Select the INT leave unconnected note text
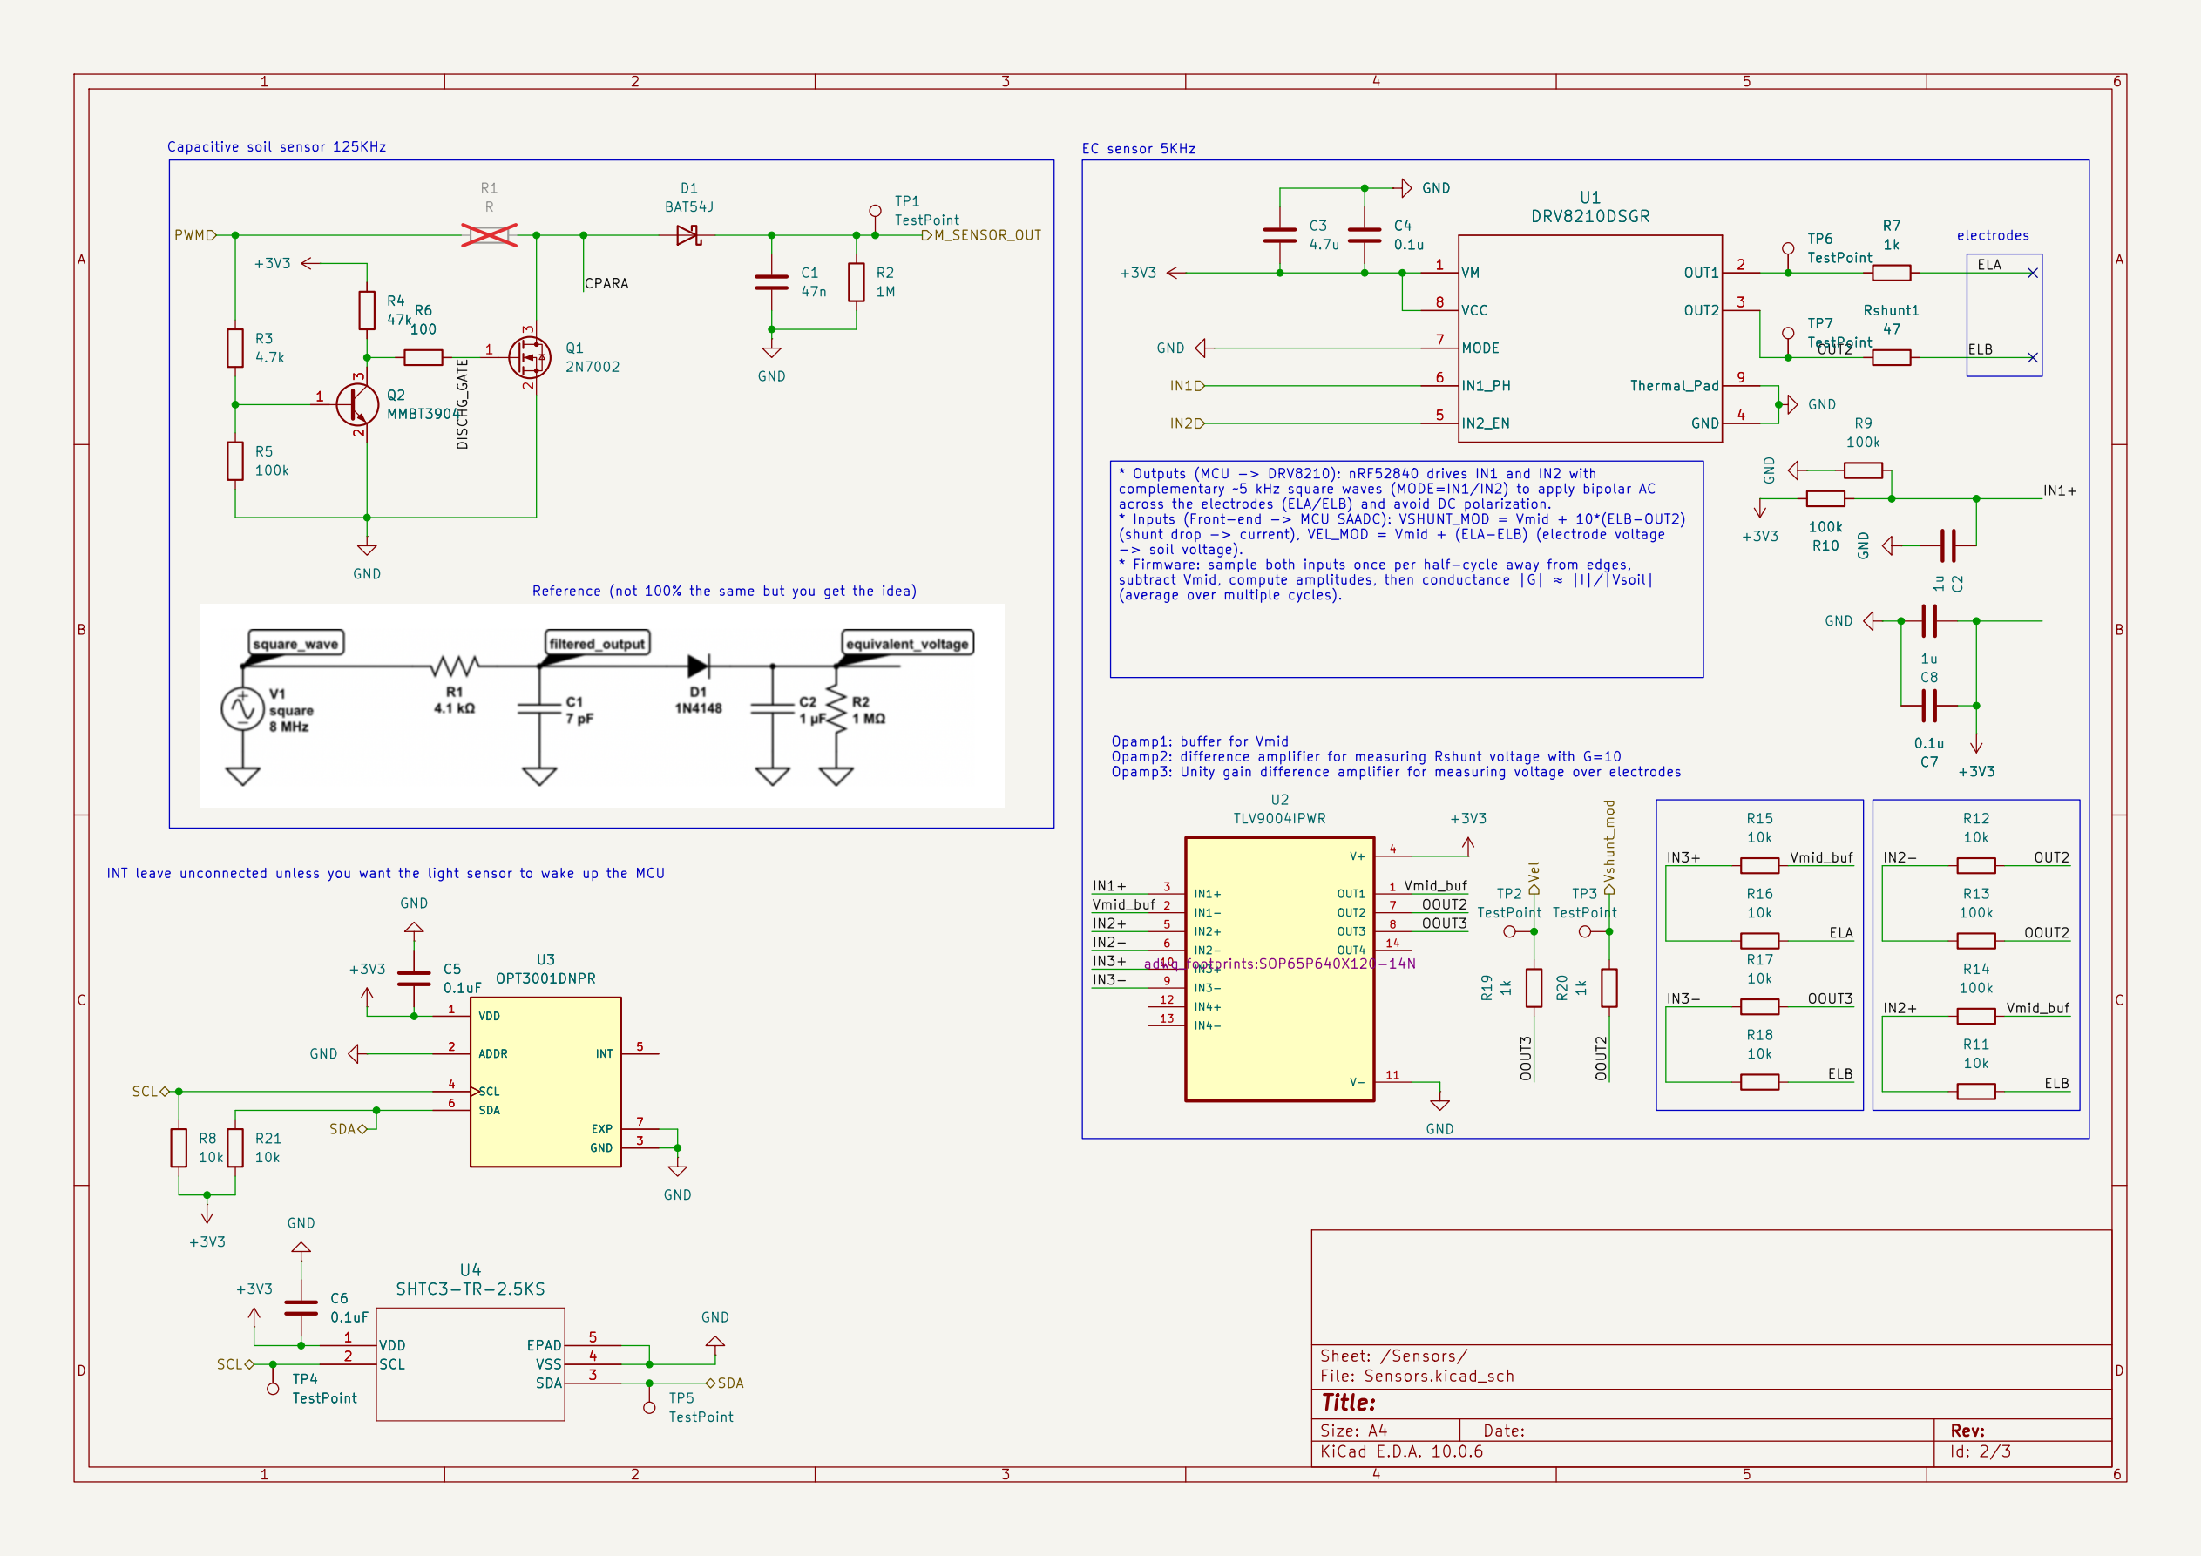2201x1556 pixels. click(385, 873)
